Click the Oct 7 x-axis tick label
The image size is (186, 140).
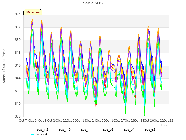tap(23, 120)
